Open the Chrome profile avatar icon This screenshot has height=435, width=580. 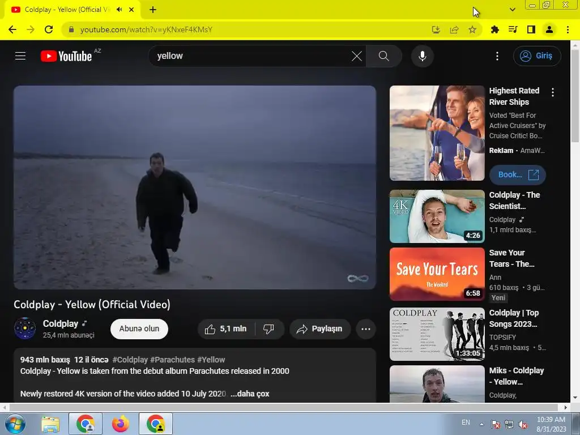549,29
